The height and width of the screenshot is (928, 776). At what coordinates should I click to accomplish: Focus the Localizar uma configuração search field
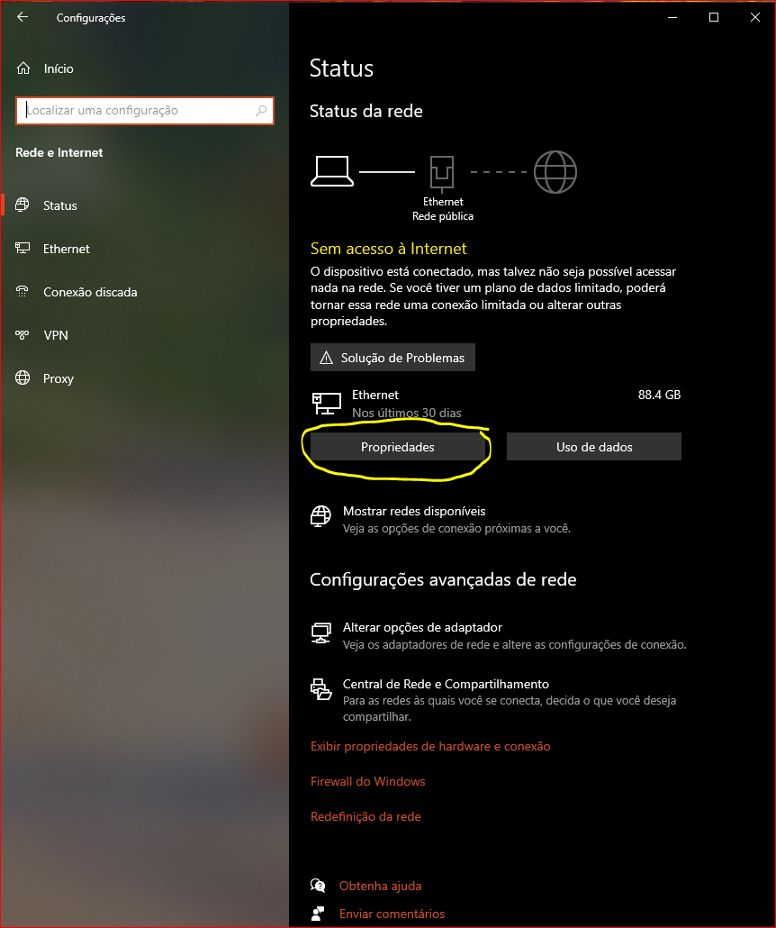pyautogui.click(x=145, y=111)
